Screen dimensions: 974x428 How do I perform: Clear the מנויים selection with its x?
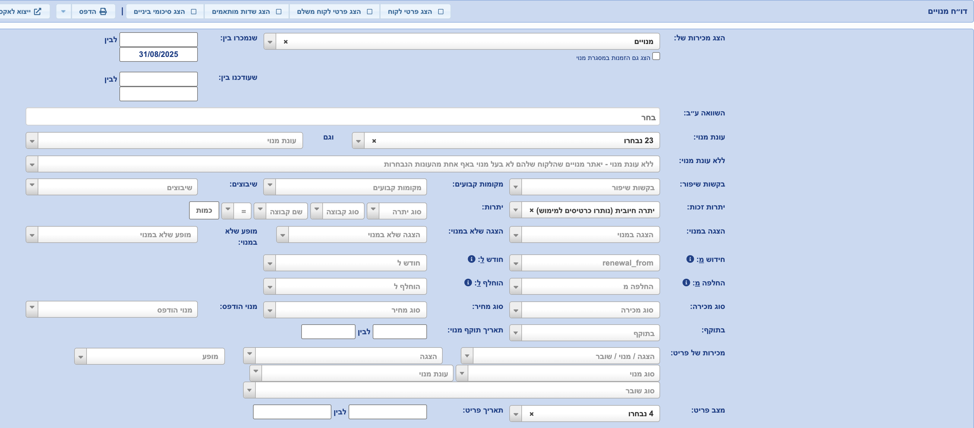[x=286, y=42]
